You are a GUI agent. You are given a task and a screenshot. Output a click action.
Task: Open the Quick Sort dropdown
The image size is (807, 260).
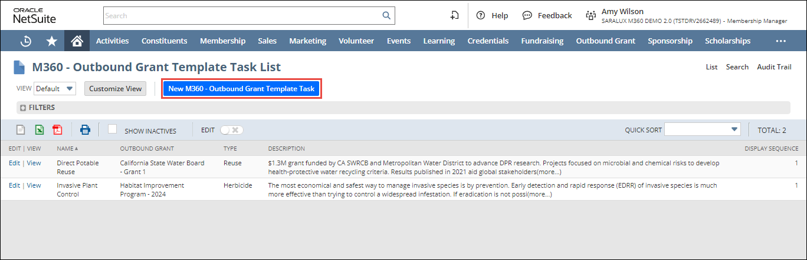pos(702,130)
